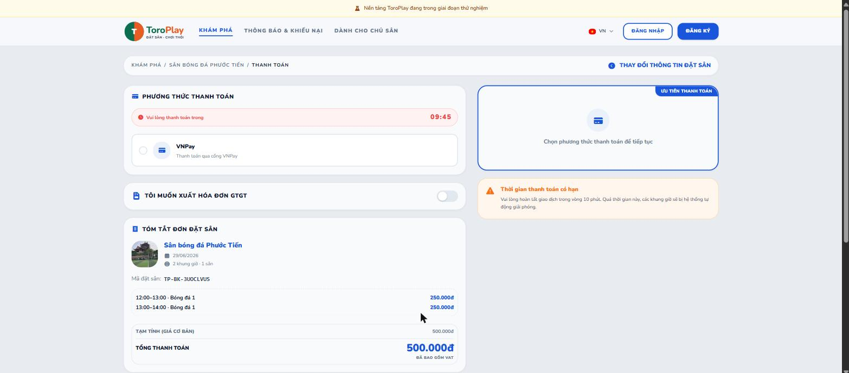
Task: Go to Dành cho chủ sân page
Action: (x=366, y=31)
